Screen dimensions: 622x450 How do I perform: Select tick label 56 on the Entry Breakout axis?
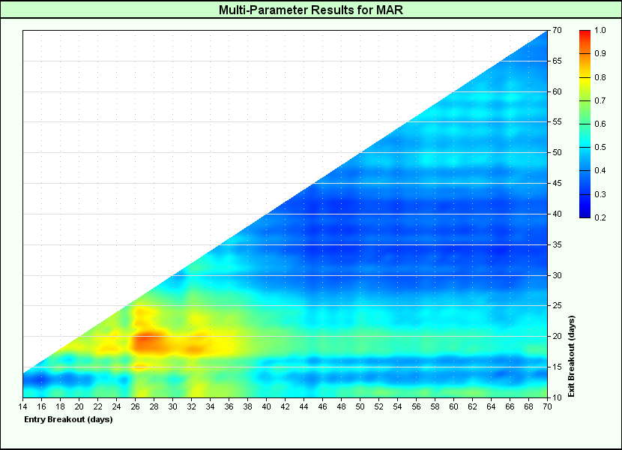tap(416, 406)
